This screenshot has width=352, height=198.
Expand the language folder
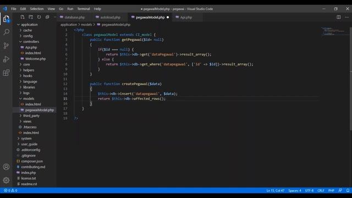30,81
